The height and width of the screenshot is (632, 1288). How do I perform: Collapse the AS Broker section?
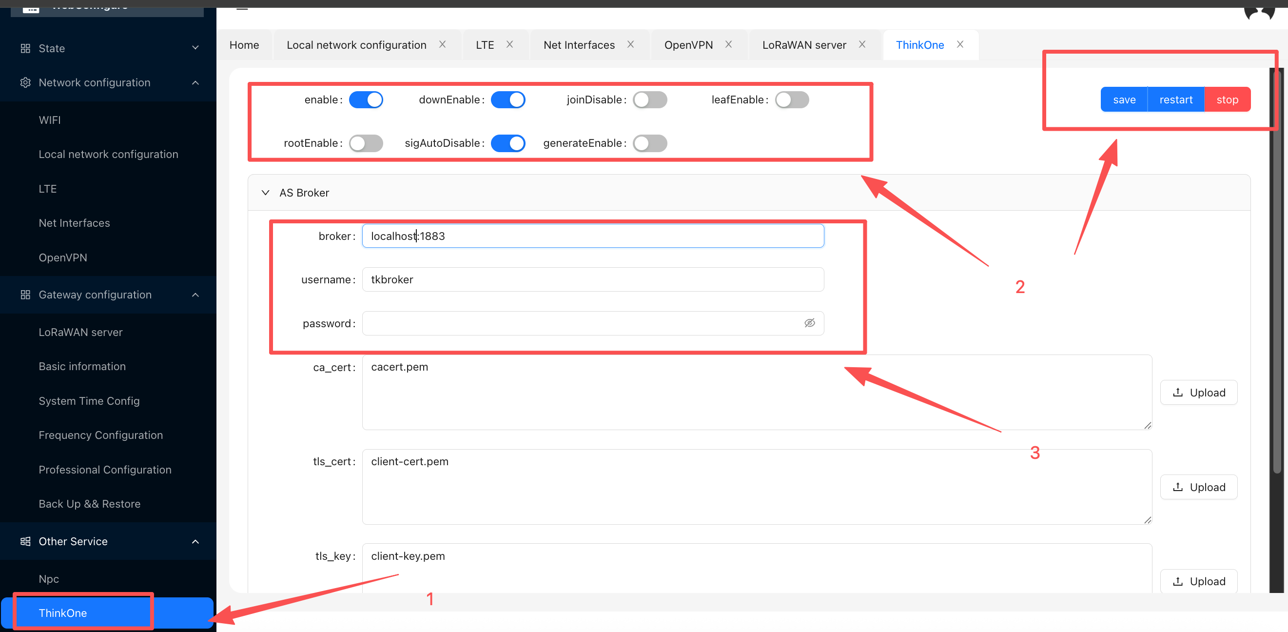tap(266, 193)
